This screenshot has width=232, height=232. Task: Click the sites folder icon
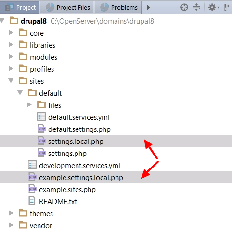click(23, 80)
